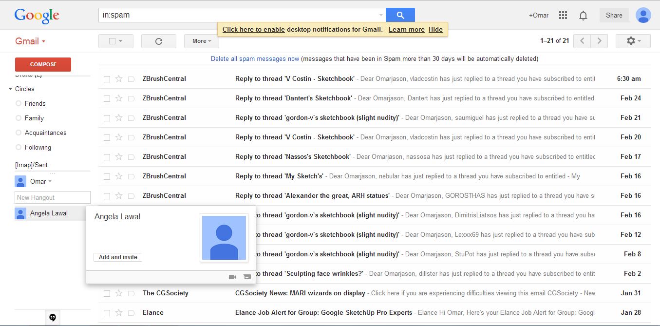Click the Google logo

coord(37,16)
